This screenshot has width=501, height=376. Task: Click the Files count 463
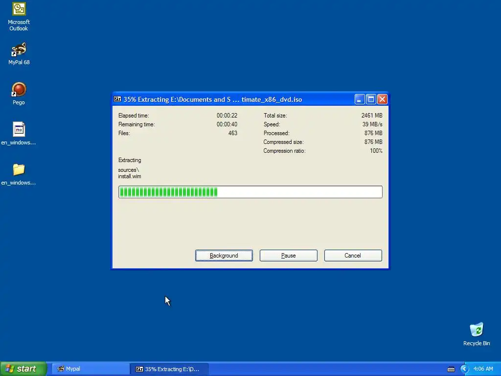(x=232, y=133)
